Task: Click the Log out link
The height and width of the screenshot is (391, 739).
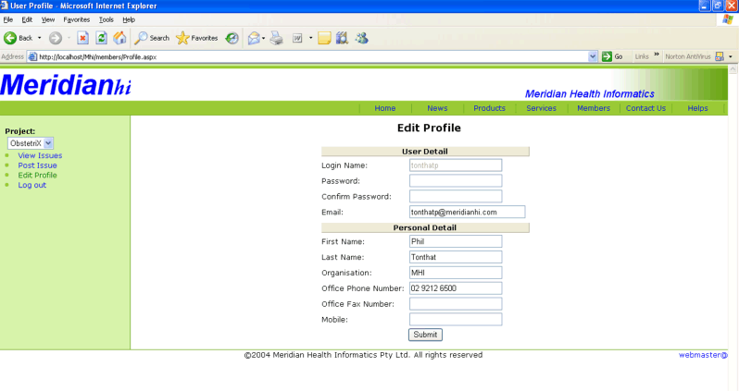Action: click(x=31, y=185)
